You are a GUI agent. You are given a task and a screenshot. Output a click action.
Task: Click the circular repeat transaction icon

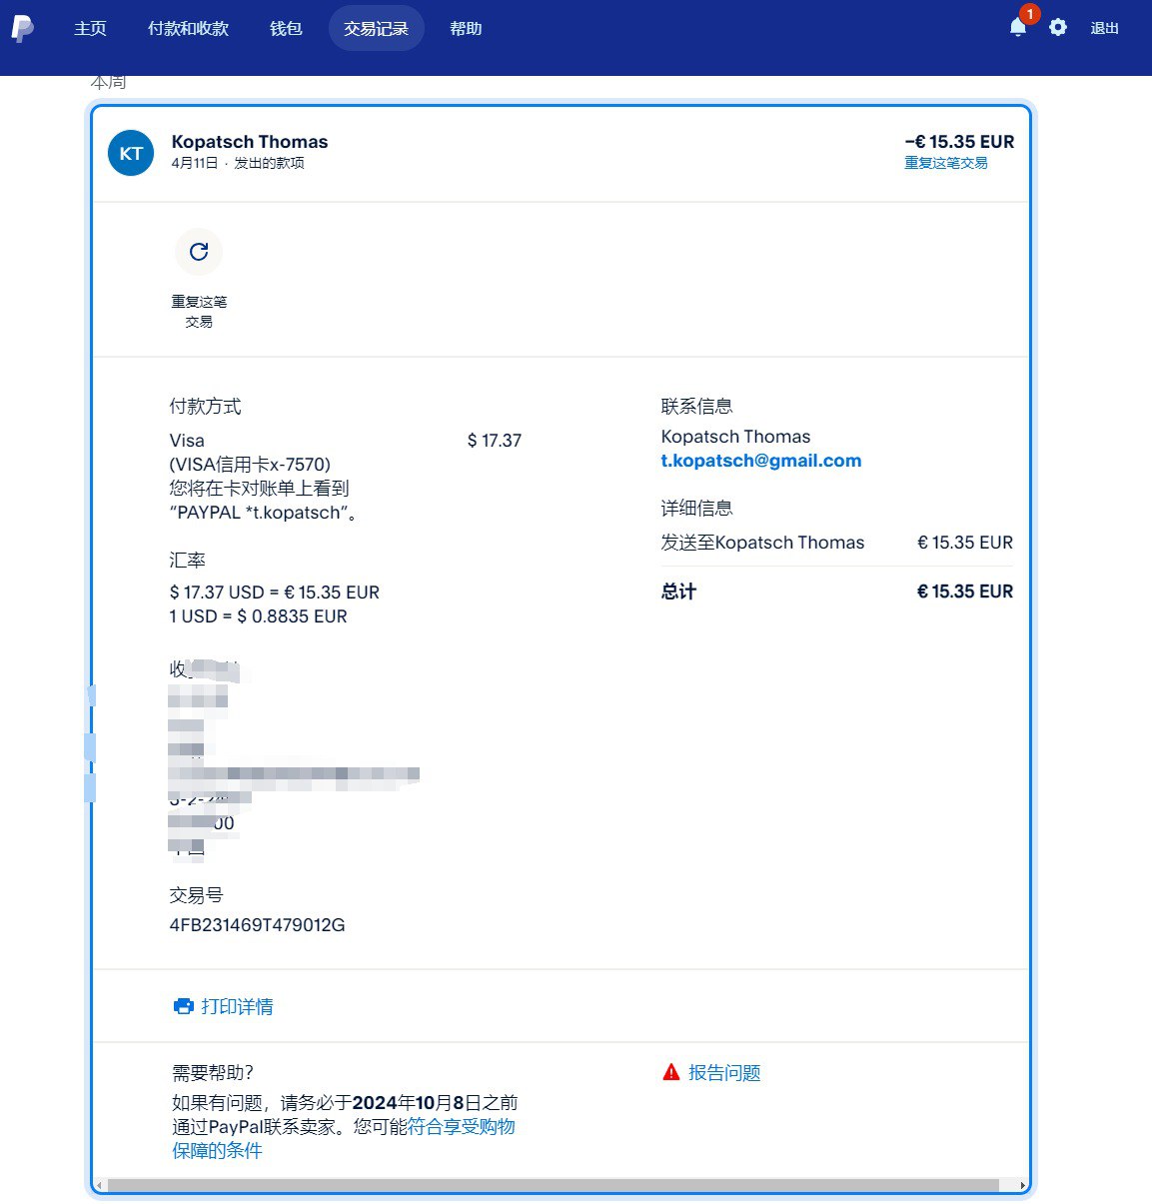point(199,252)
